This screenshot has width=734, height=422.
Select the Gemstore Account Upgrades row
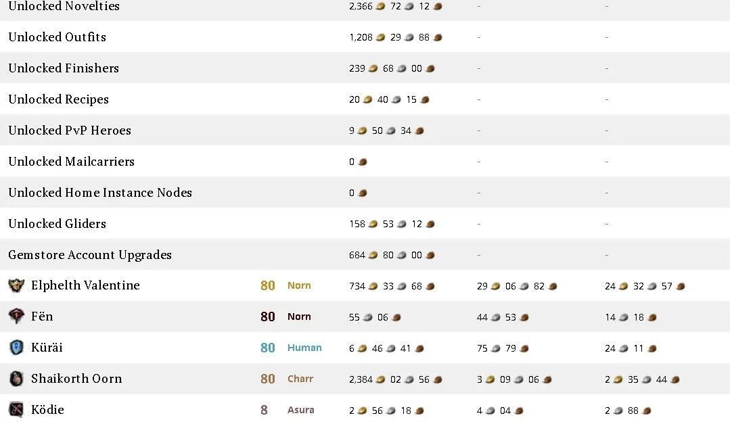pyautogui.click(x=365, y=254)
